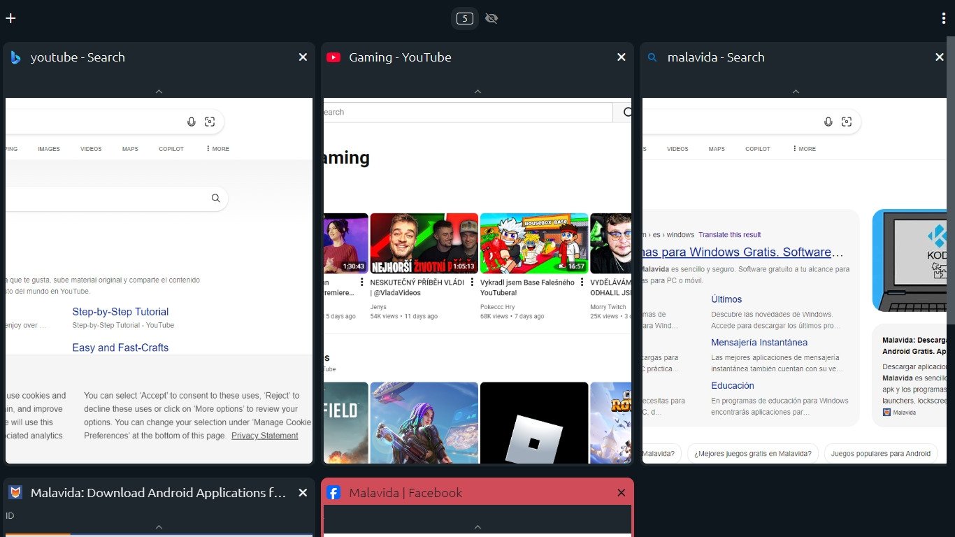Toggle the incognito crossed-eye icon
Screen dimensions: 955x537
pyautogui.click(x=491, y=19)
